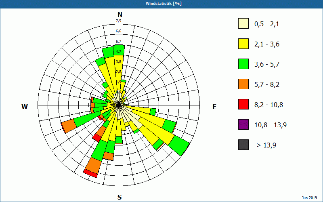Click the red 8,2 - 10,8 legend swatch

point(243,104)
